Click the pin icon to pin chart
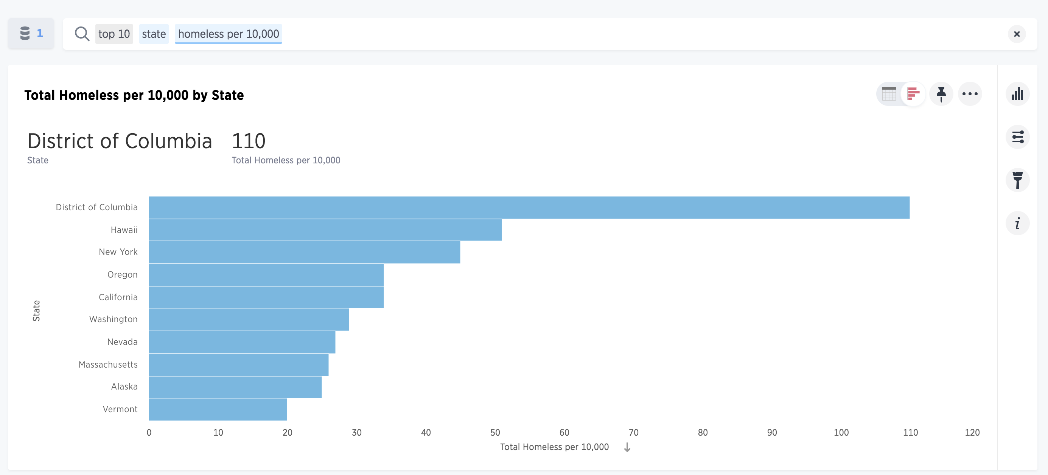This screenshot has width=1048, height=475. pos(941,93)
